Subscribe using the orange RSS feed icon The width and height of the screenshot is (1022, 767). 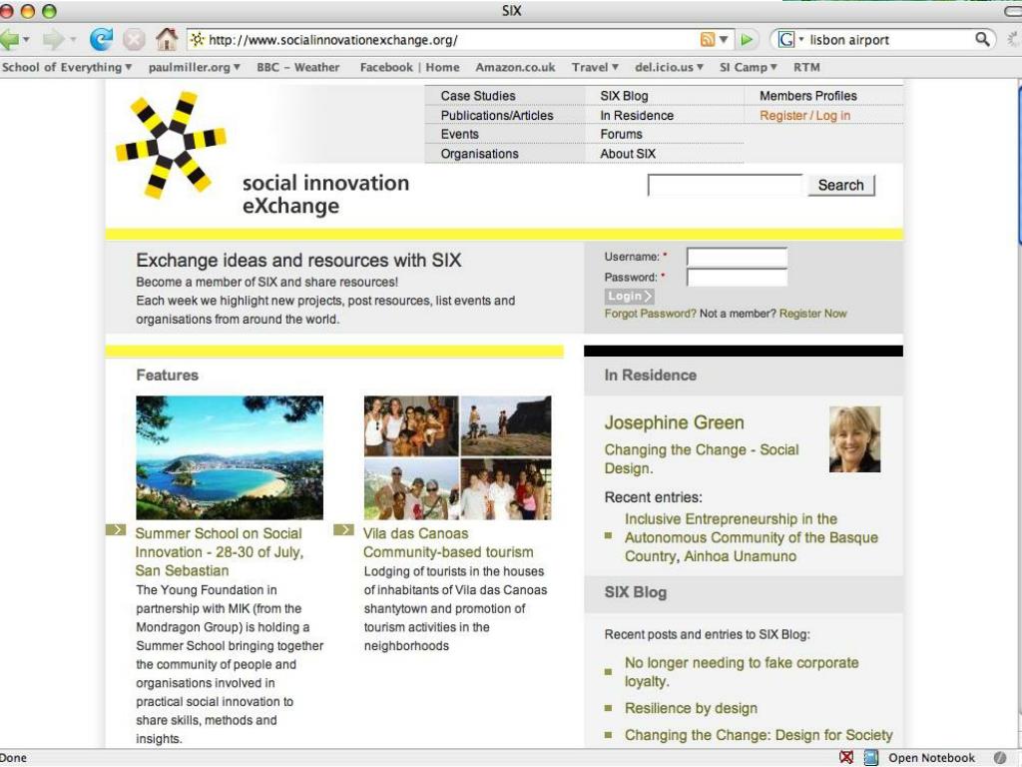tap(708, 40)
